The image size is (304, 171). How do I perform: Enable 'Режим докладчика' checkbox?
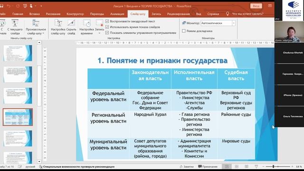(184, 31)
